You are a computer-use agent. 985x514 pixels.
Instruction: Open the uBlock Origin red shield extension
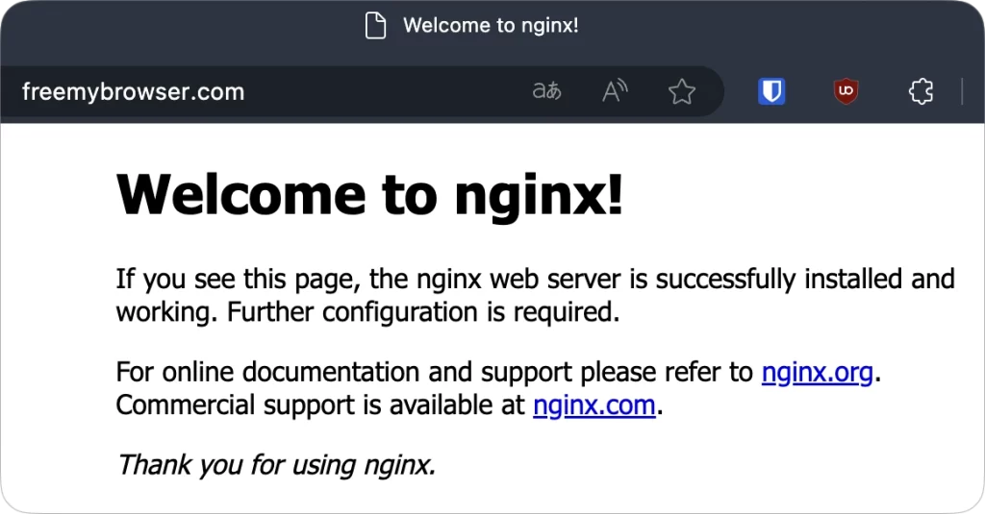point(846,91)
